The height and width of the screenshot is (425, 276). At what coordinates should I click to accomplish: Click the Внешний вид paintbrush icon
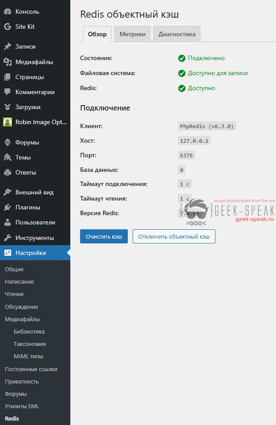coord(8,192)
